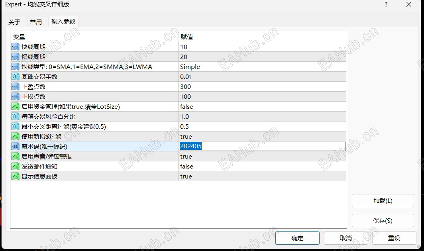The image size is (424, 251).
Task: Click the double-type icon beside 基础交易手数
Action: coord(15,77)
